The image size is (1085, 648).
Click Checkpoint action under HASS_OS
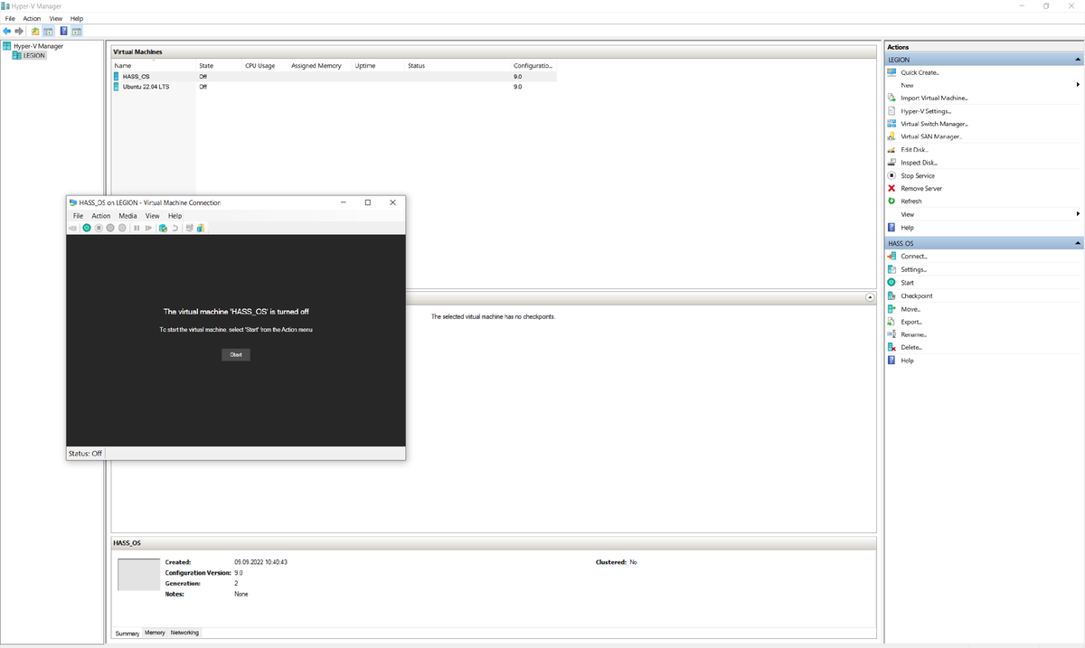pos(917,296)
